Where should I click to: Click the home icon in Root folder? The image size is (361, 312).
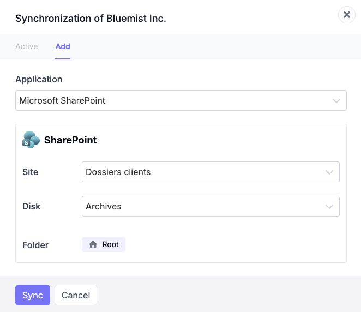click(x=93, y=244)
